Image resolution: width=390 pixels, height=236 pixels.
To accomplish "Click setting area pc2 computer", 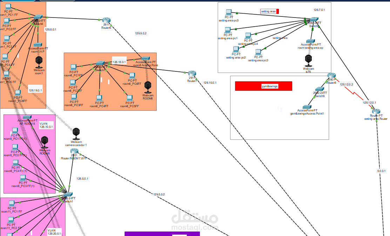I will tap(236, 49).
